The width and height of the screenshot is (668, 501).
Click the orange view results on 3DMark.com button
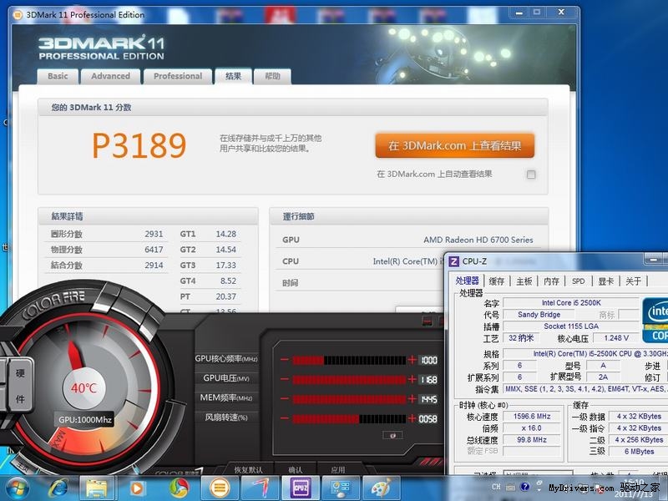click(x=454, y=145)
